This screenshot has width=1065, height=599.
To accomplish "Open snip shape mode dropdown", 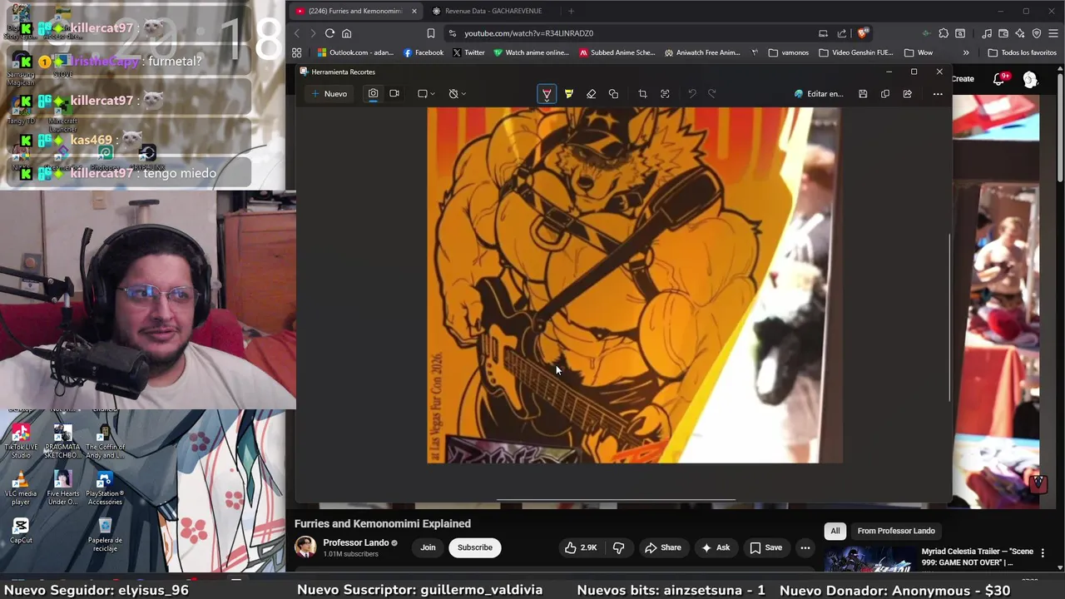I will click(426, 94).
